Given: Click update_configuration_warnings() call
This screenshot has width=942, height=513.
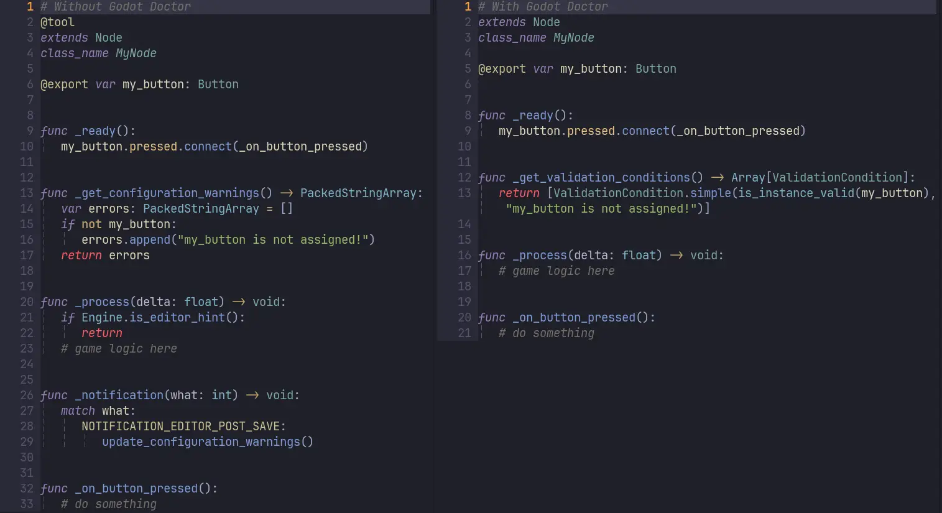Looking at the screenshot, I should coord(207,442).
